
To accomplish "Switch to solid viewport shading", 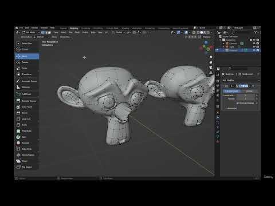I will click(202, 33).
